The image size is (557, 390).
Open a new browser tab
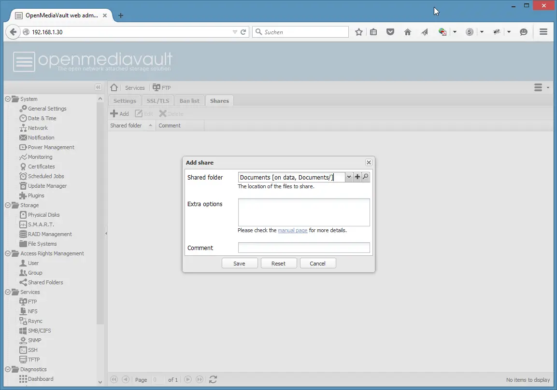(121, 15)
